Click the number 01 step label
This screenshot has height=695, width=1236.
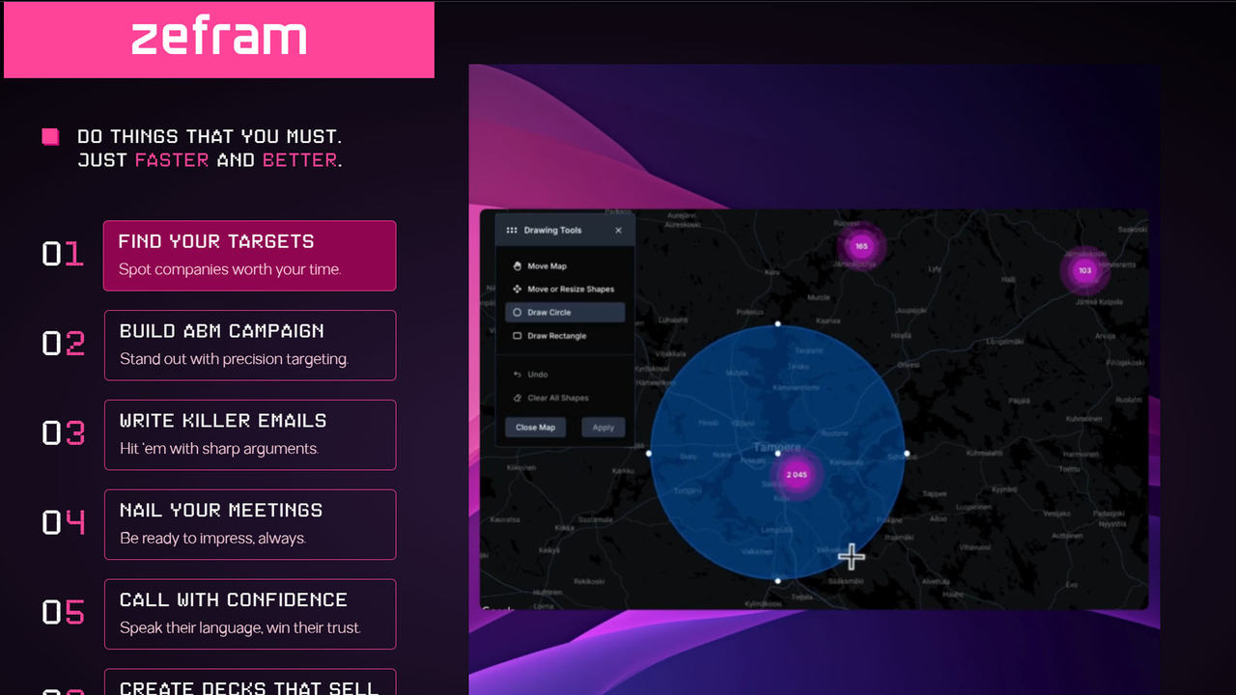[x=63, y=254]
